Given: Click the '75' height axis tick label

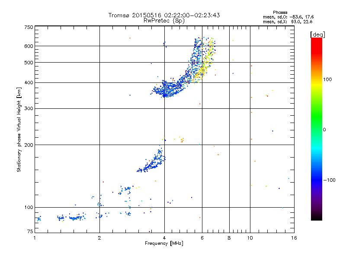Looking at the screenshot, I should 30,231.
